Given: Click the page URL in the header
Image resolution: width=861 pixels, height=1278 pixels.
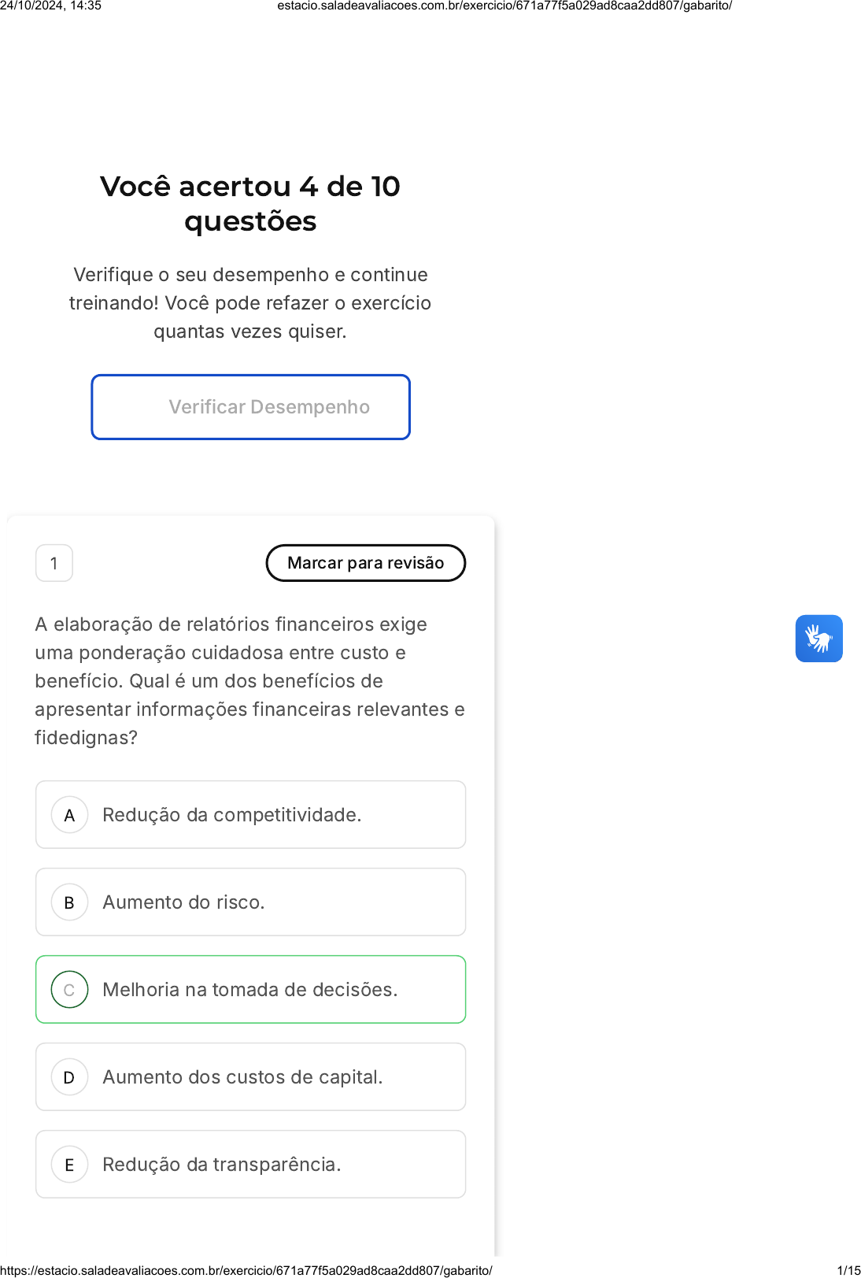Looking at the screenshot, I should 504,6.
